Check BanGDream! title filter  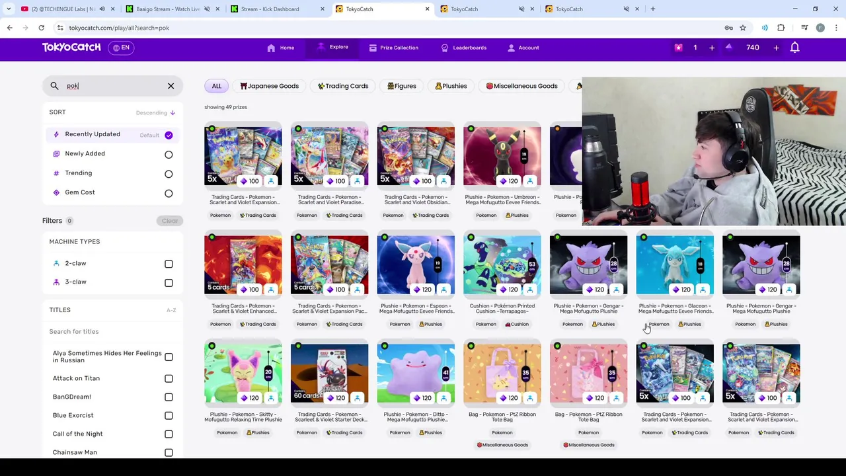[169, 397]
